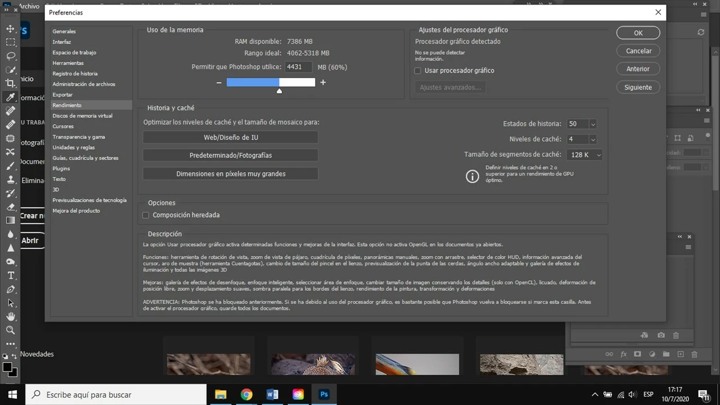Go to Siguiente preferences page
Screen dimensions: 720x405
tap(638, 87)
